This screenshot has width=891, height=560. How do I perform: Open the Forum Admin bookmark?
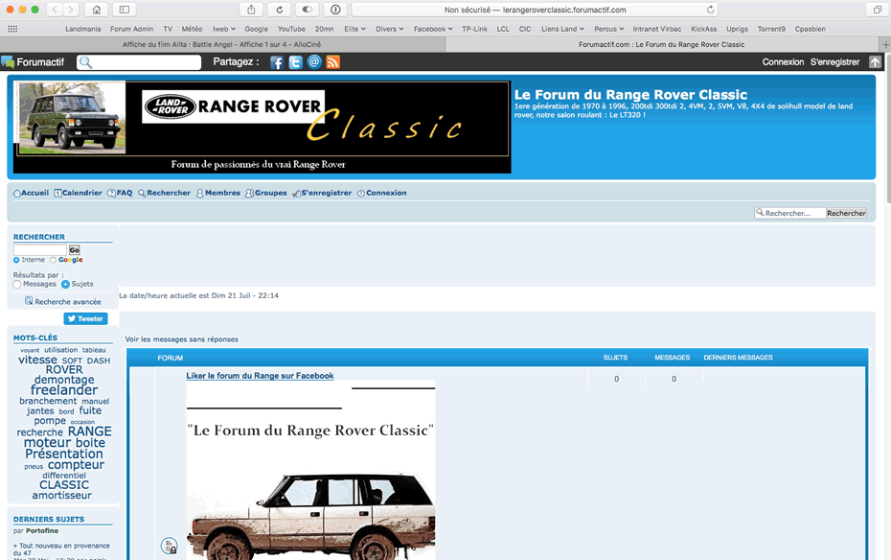132,29
